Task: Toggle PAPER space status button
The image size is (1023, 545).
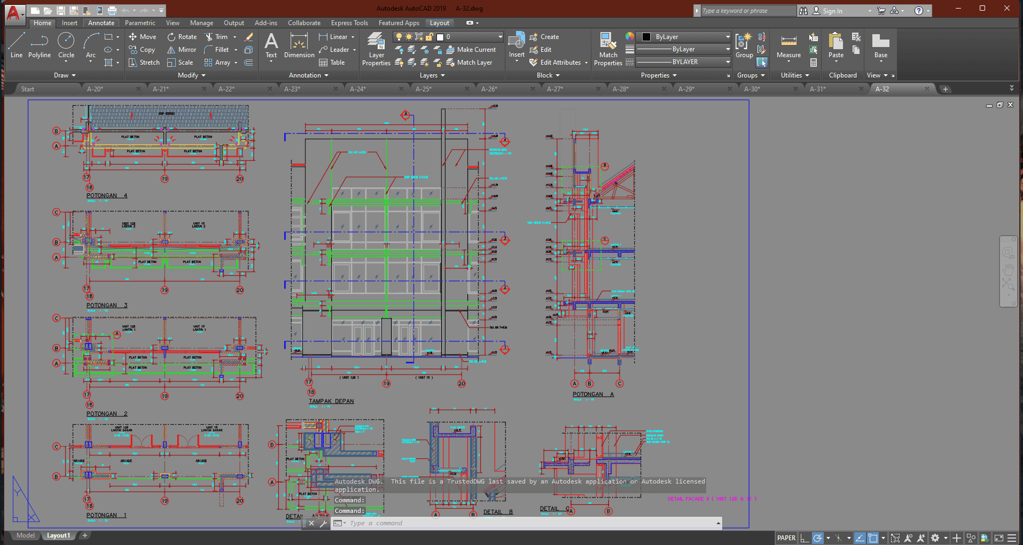Action: point(786,538)
